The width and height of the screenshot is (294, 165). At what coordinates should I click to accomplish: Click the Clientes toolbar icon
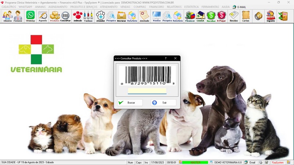7,16
